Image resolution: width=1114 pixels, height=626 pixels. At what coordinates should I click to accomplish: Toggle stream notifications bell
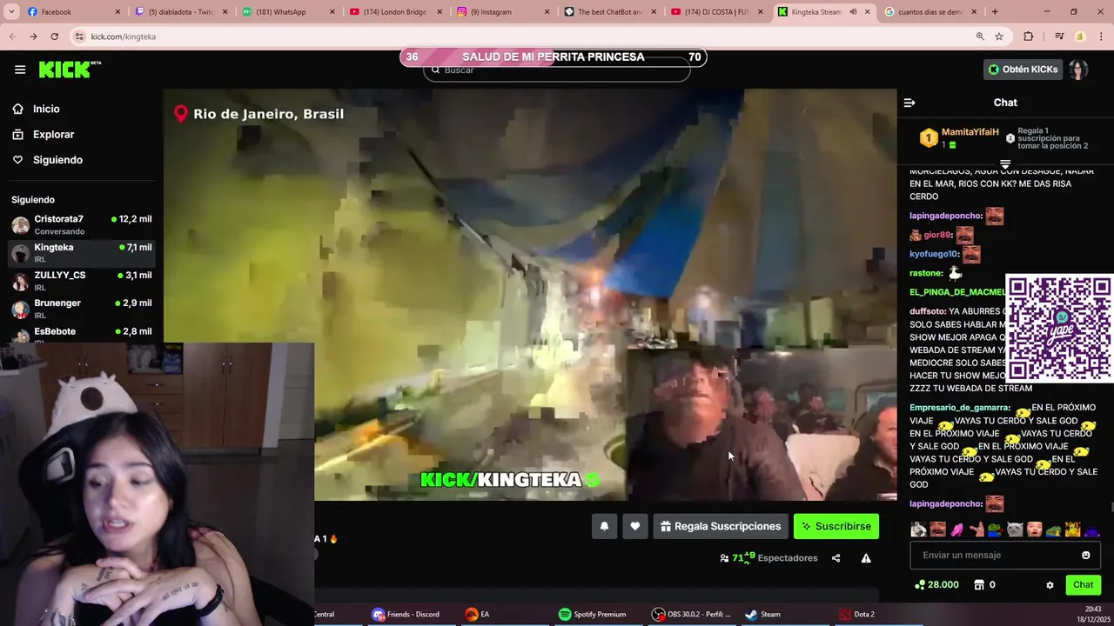pos(604,526)
